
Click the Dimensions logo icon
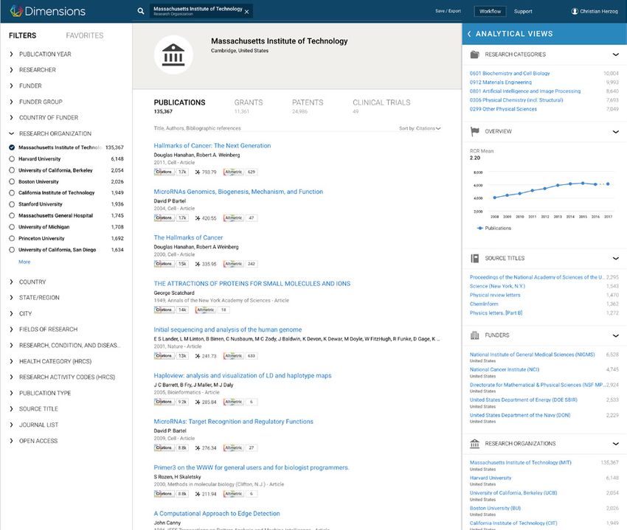(x=16, y=11)
